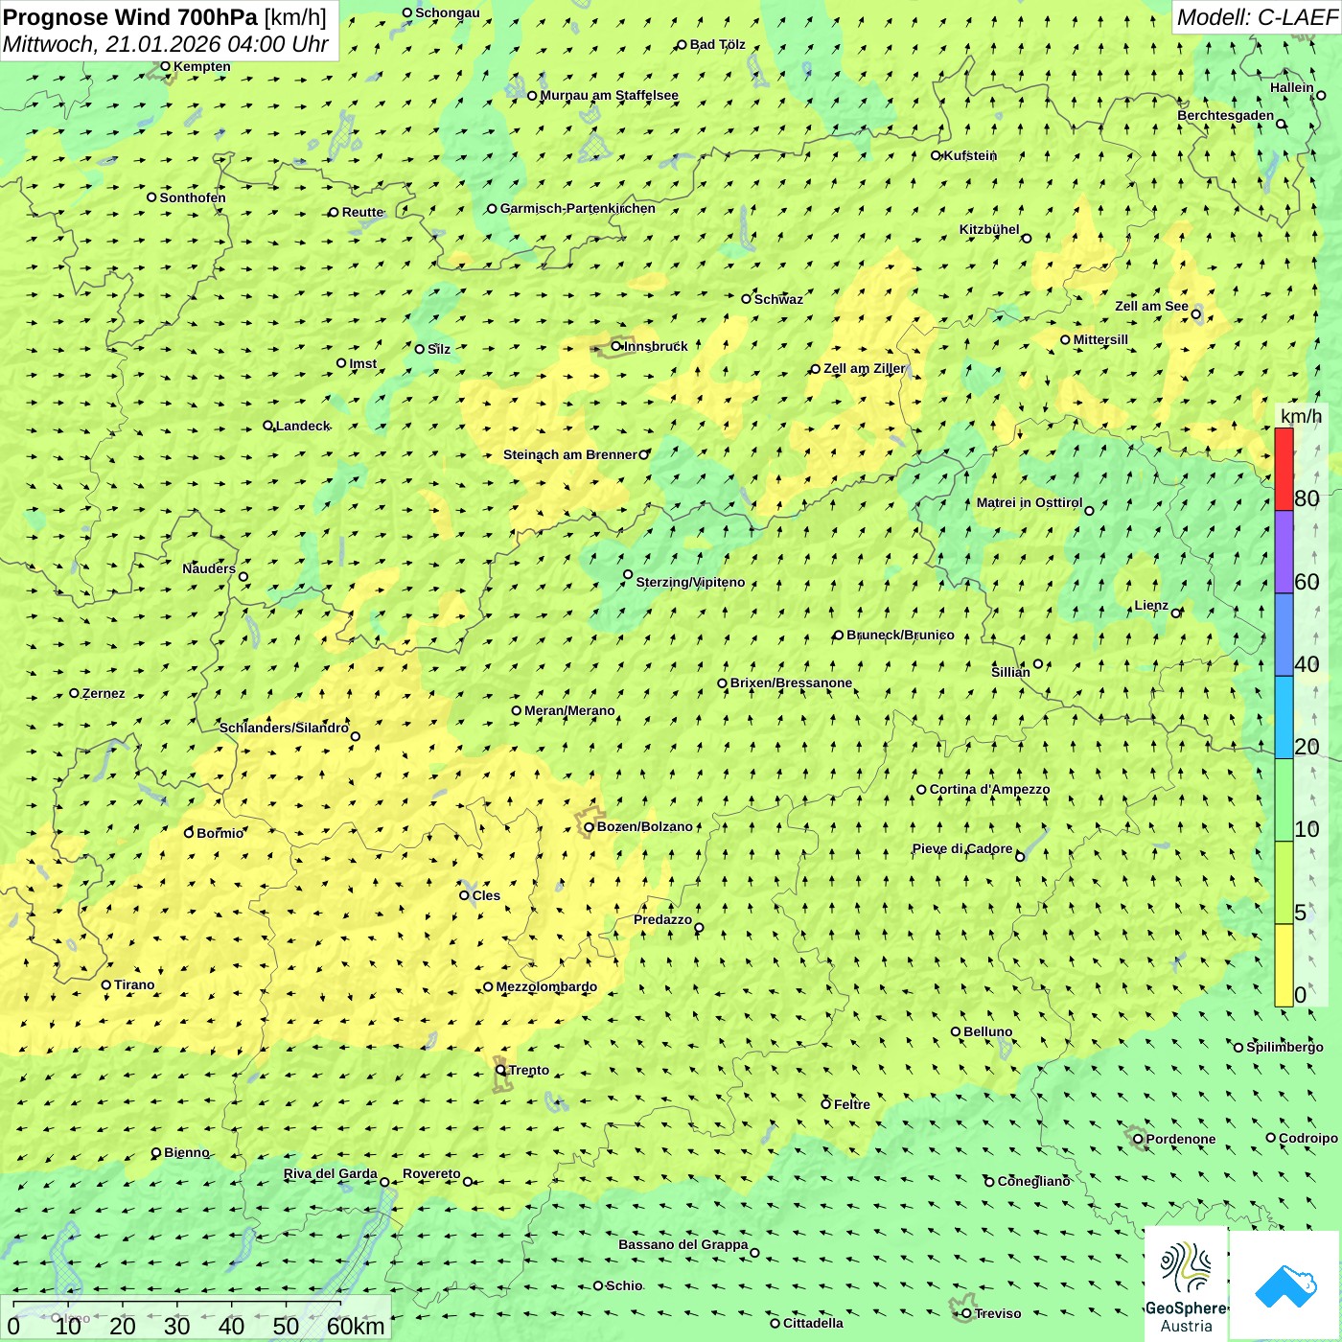Click the Bad Tölz station marker

[x=682, y=44]
